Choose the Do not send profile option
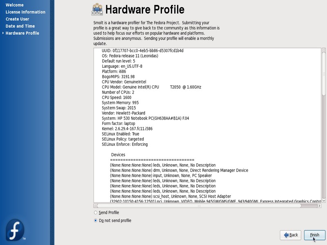The width and height of the screenshot is (327, 245). pos(96,220)
